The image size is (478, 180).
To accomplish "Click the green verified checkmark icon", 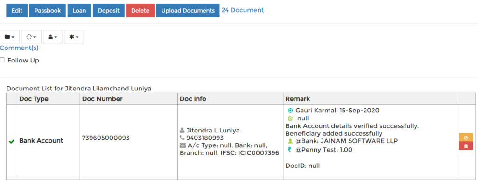I will pos(12,141).
